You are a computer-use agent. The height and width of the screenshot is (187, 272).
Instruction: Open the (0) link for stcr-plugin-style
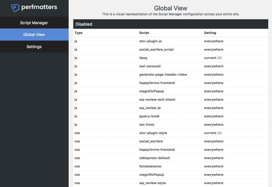220,133
